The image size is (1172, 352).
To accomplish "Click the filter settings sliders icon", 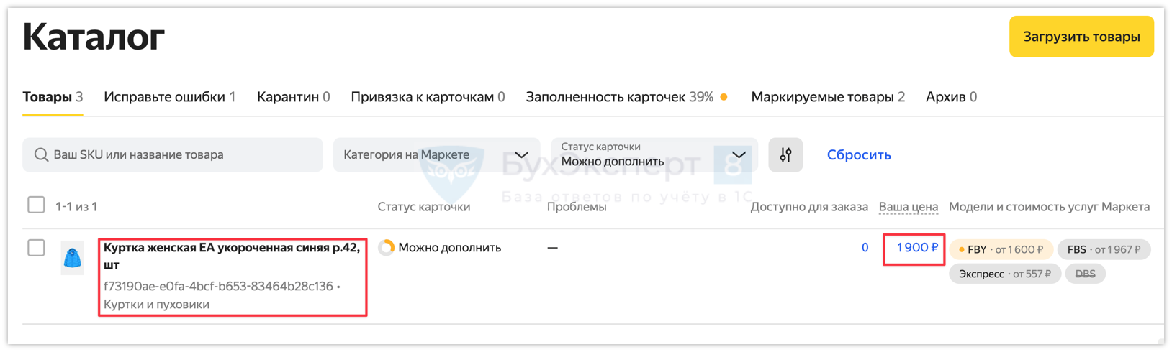I will (x=785, y=154).
